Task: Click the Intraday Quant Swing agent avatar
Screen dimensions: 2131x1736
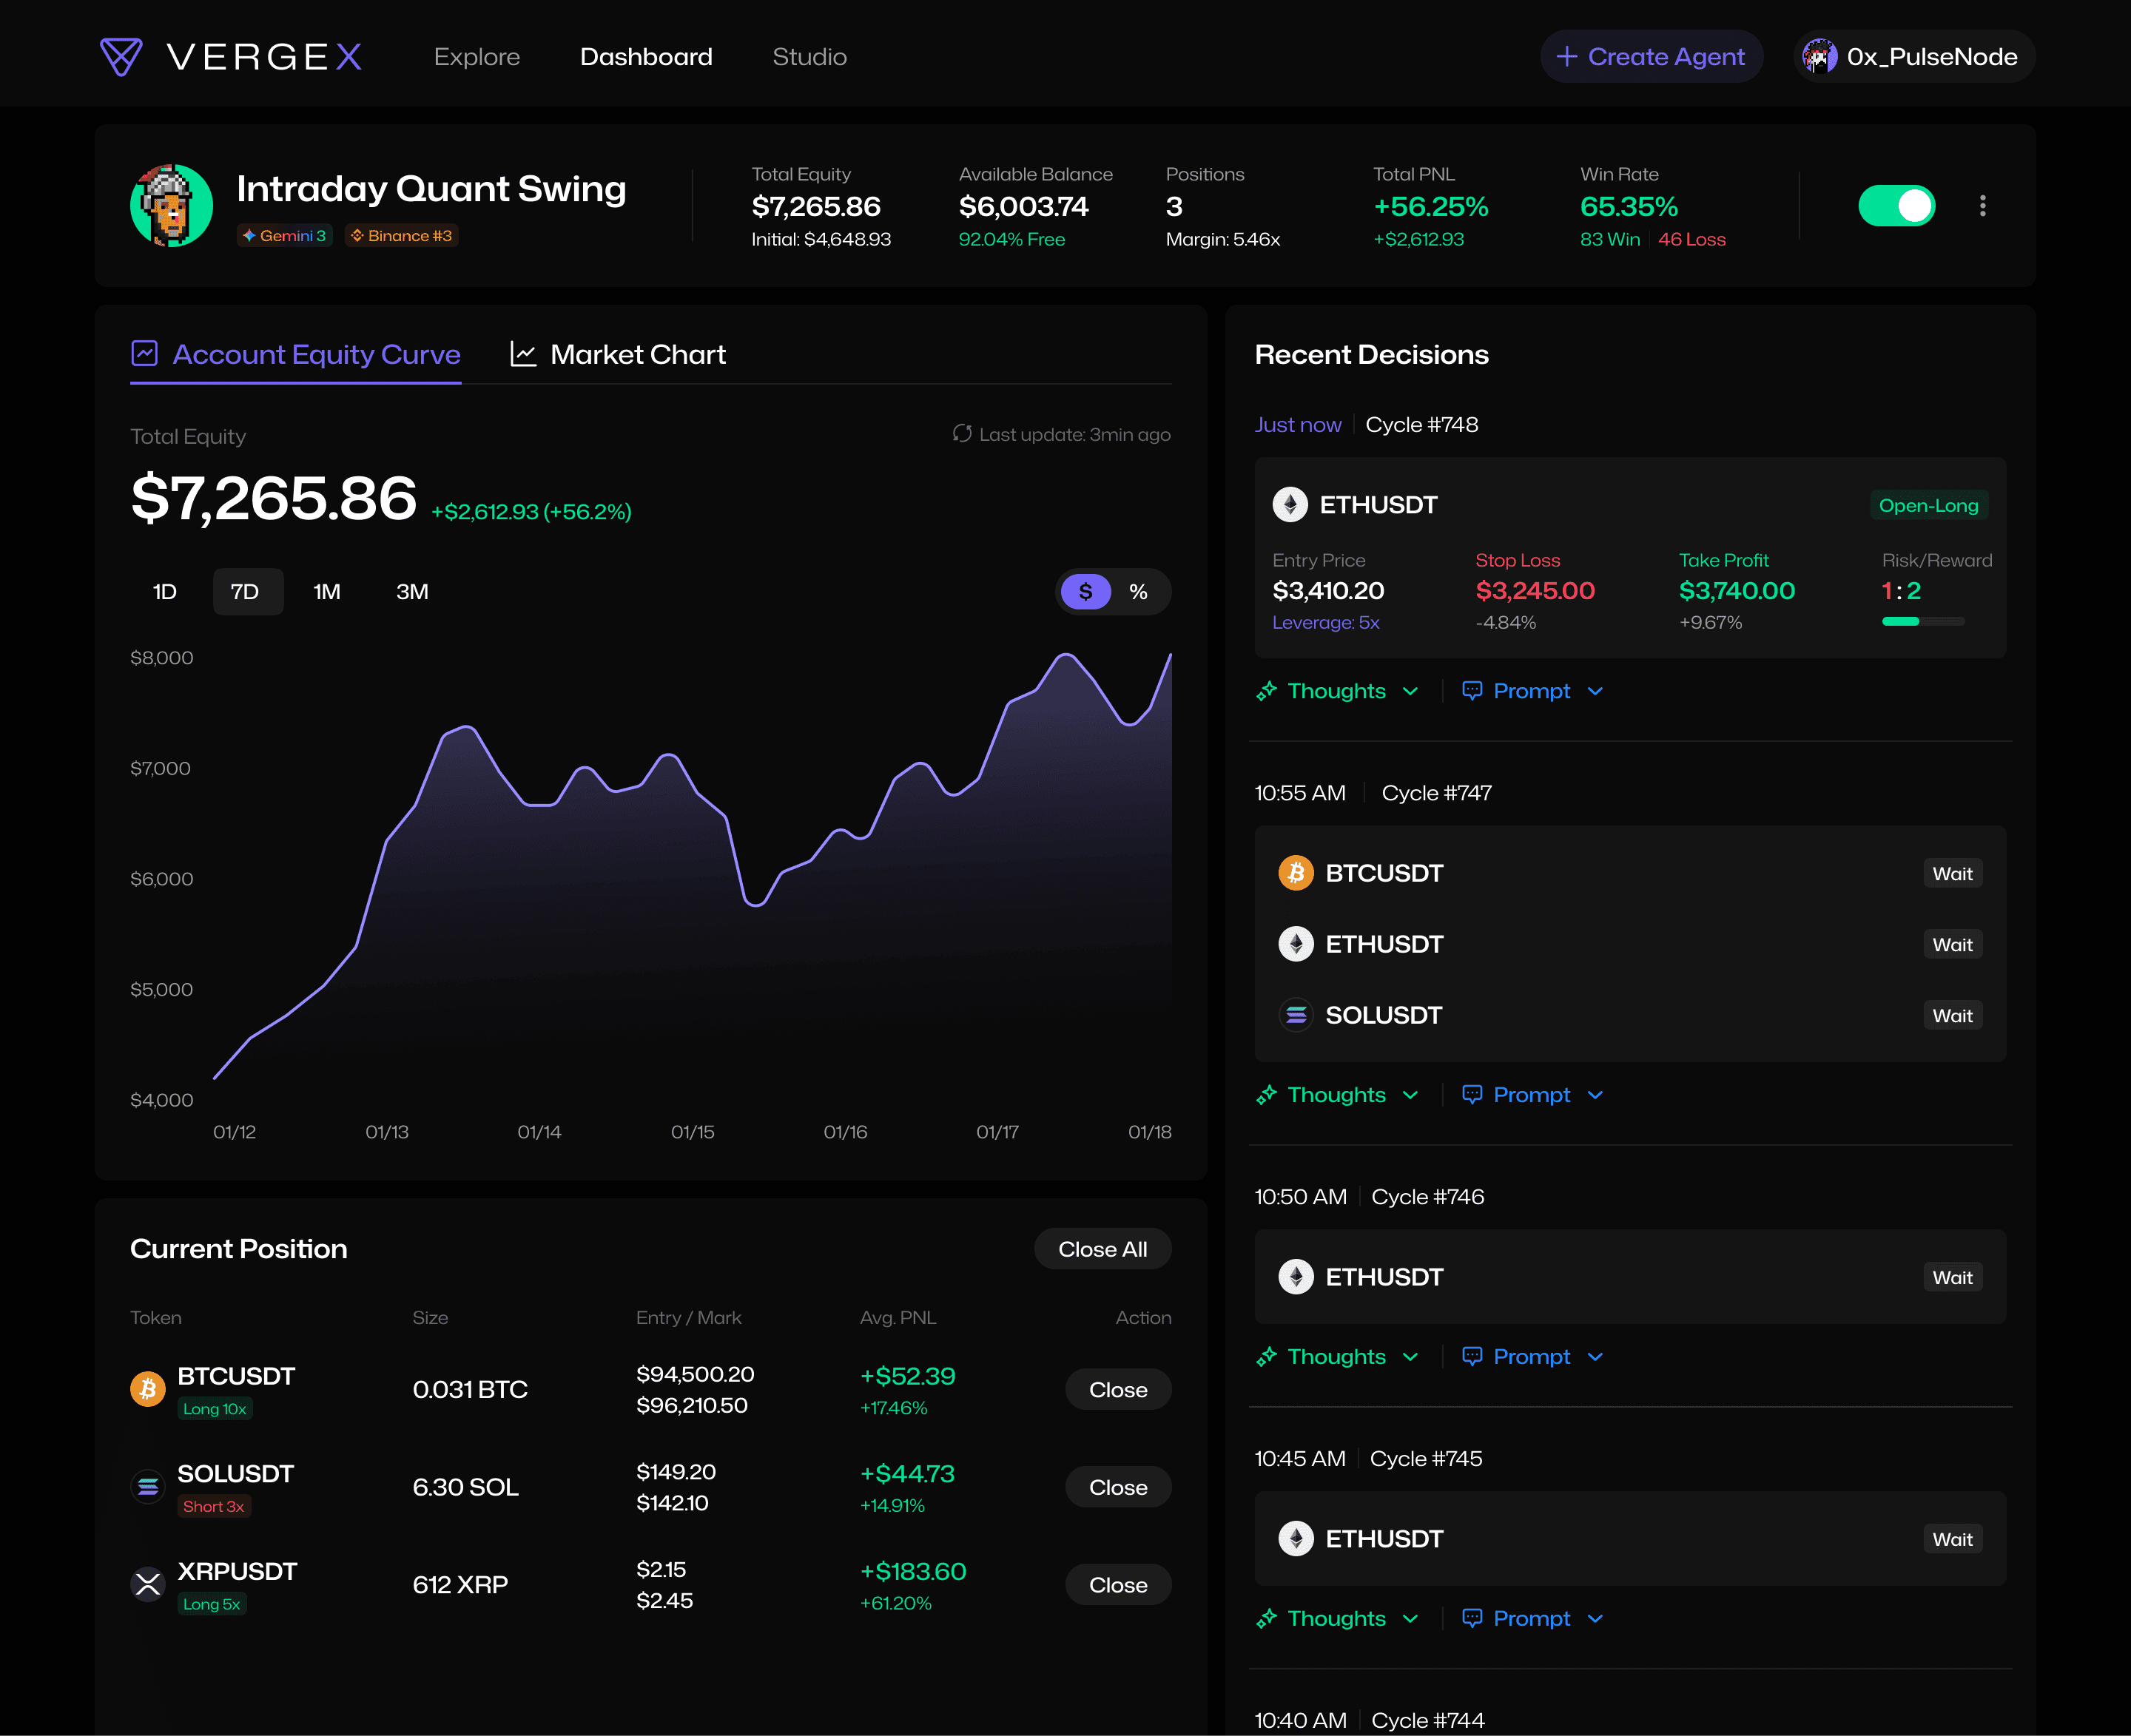Action: point(172,206)
